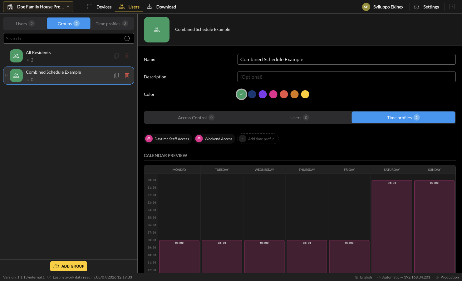Click the optional Description field
Viewport: 462px width, 281px height.
tap(346, 77)
